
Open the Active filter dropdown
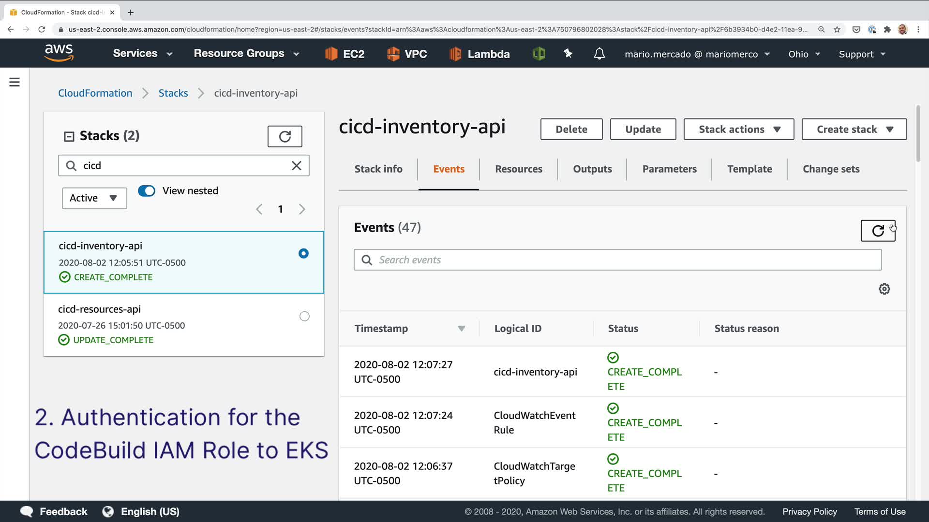coord(94,198)
